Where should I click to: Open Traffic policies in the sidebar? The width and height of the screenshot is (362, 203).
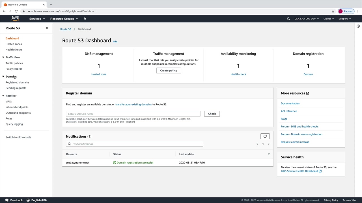14,63
